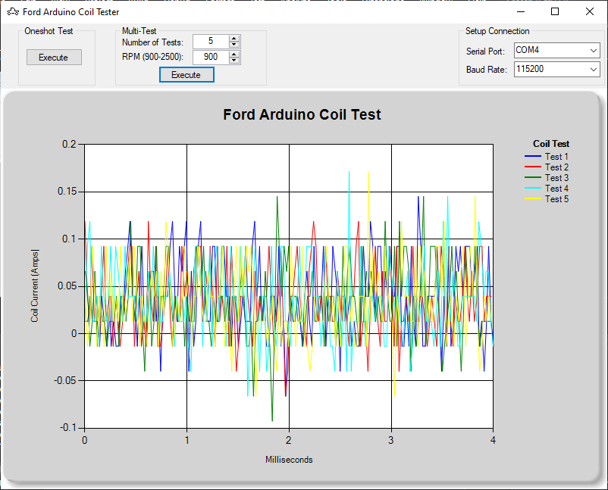This screenshot has width=608, height=490.
Task: Open the Serial Port COM4 dropdown
Action: [x=556, y=50]
